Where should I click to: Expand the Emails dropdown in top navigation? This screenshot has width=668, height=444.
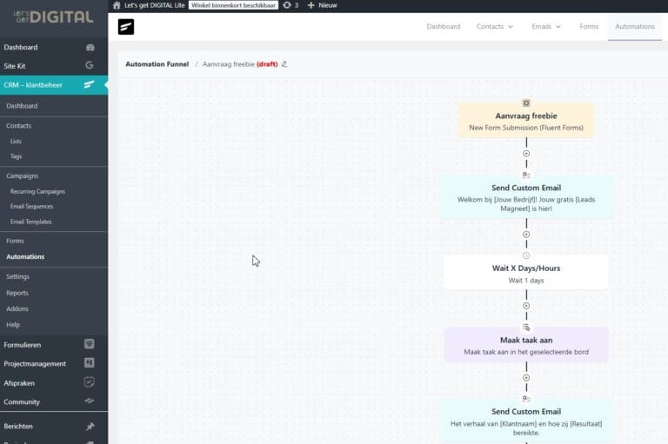pyautogui.click(x=546, y=27)
